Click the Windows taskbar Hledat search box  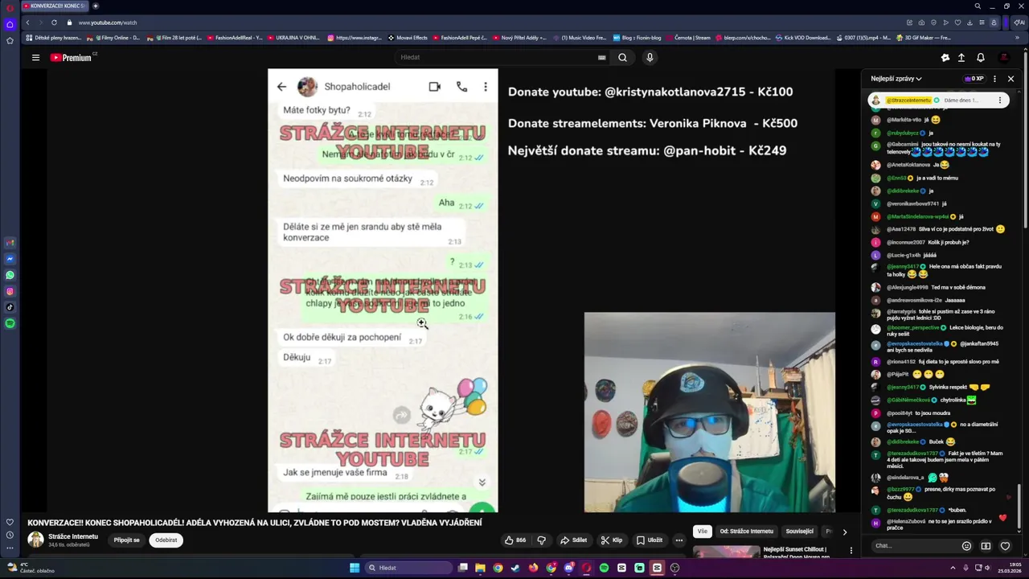pyautogui.click(x=408, y=568)
